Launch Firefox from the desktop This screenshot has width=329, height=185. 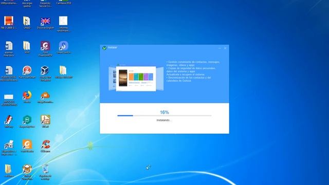(x=27, y=95)
